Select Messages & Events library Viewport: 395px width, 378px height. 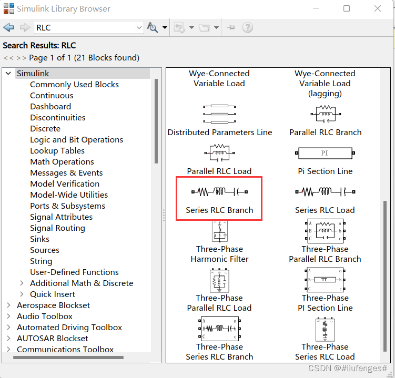coord(66,173)
